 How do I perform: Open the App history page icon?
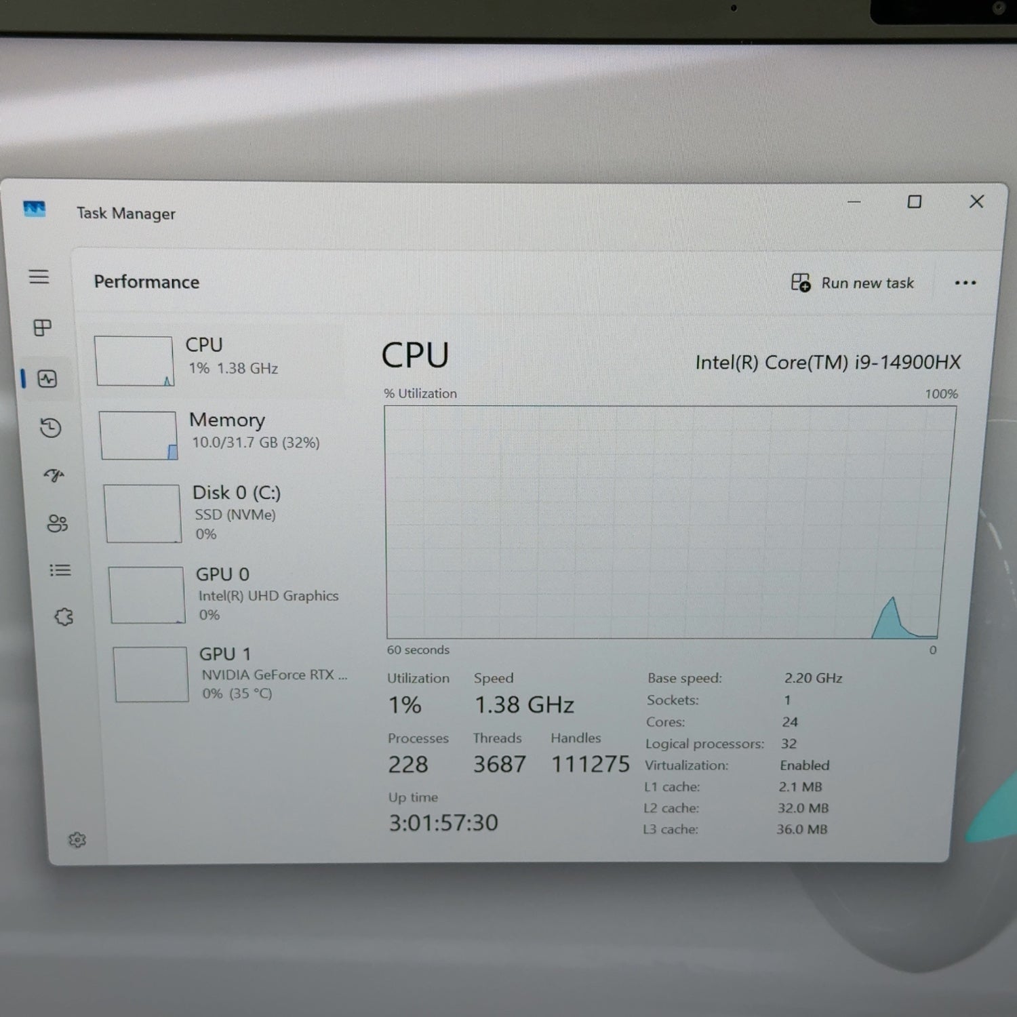(x=50, y=427)
